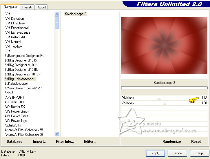The image size is (210, 159).
Task: Click Randomize button
Action: (x=171, y=142)
